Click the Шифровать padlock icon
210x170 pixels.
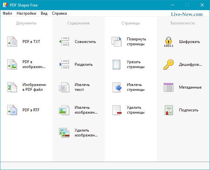click(169, 42)
